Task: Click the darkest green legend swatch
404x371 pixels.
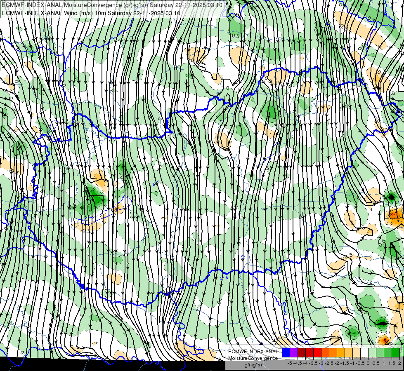Action: [x=396, y=353]
